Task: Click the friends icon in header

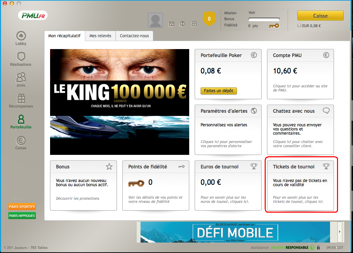Action: pyautogui.click(x=194, y=24)
